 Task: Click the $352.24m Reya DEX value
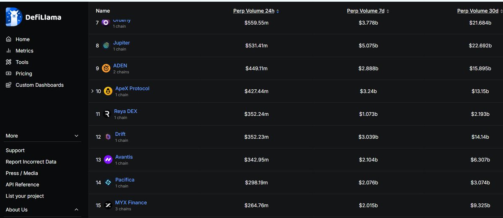click(x=257, y=114)
